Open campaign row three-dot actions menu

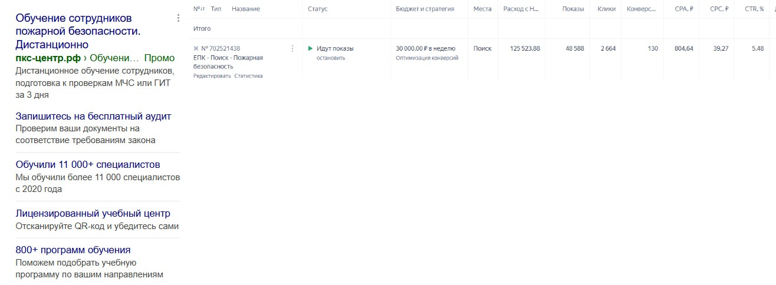click(x=292, y=49)
